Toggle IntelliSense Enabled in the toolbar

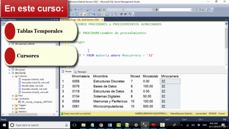pyautogui.click(x=85, y=14)
